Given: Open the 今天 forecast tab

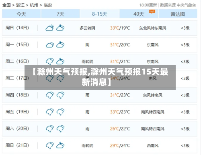Looking at the screenshot, I should pyautogui.click(x=21, y=14).
